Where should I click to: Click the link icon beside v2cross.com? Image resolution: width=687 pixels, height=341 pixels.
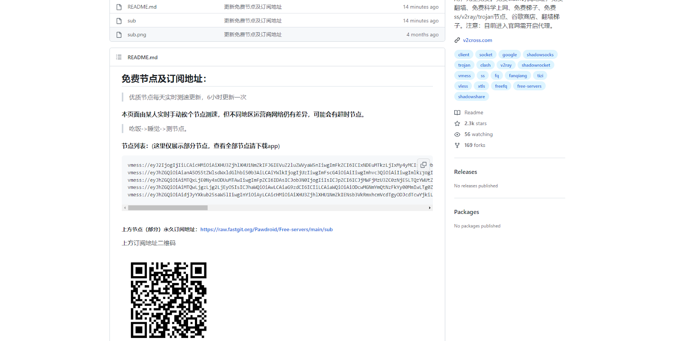tap(457, 40)
